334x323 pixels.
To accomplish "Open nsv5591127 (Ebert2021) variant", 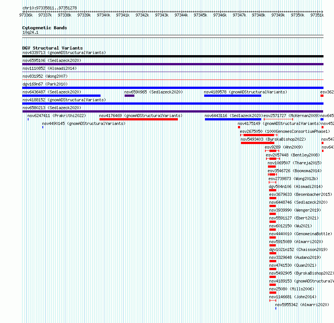I will pyautogui.click(x=294, y=218).
